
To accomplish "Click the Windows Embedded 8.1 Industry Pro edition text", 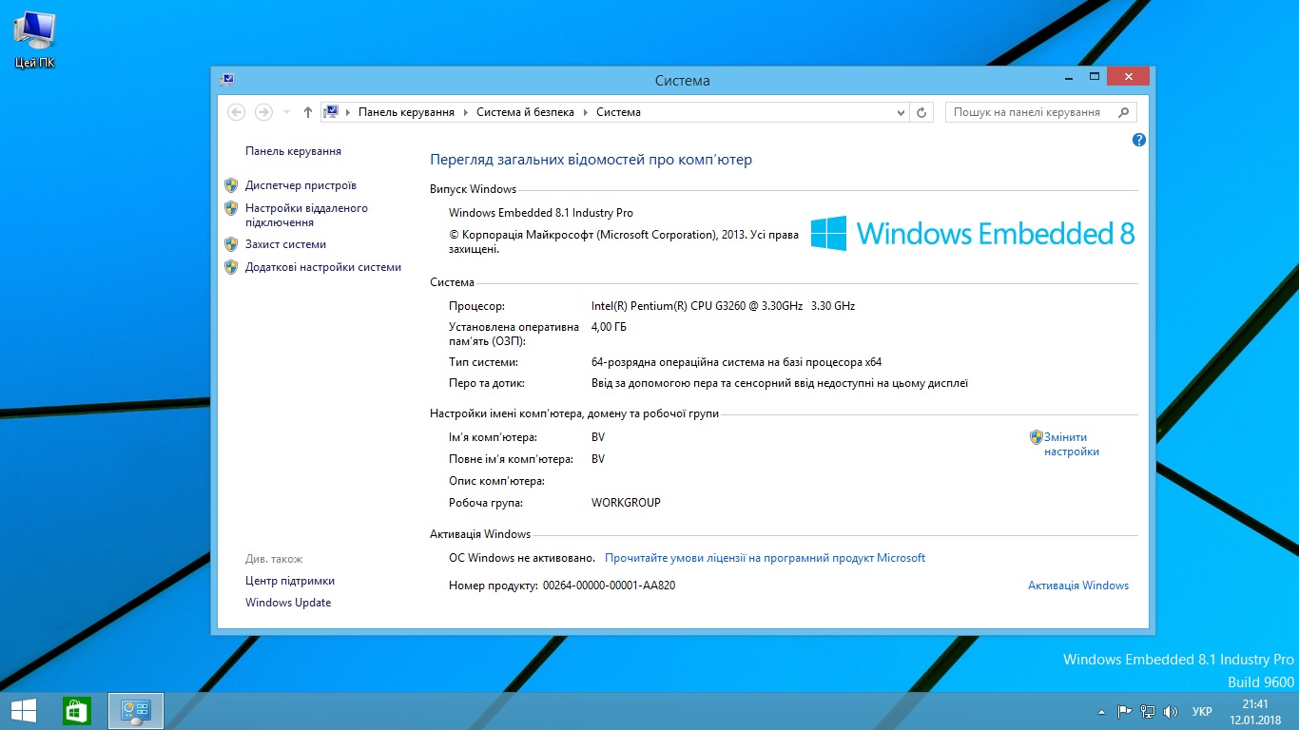I will click(541, 213).
